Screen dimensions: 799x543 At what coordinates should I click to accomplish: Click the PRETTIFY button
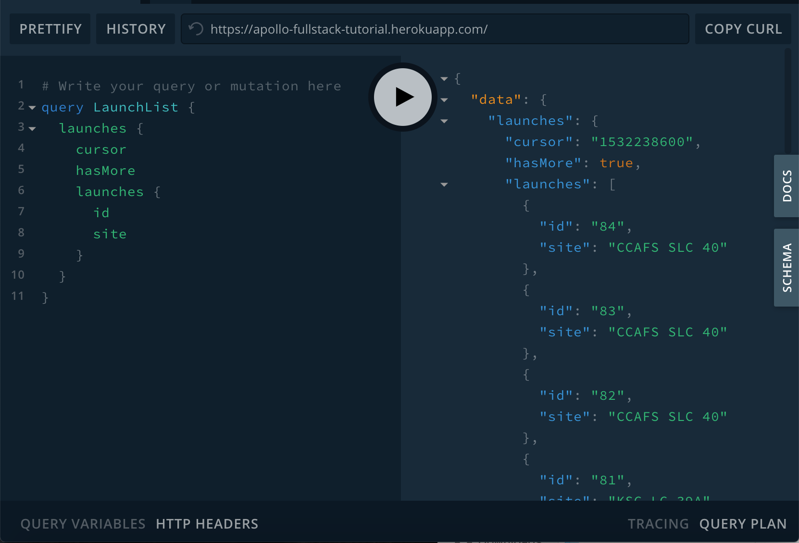coord(50,29)
